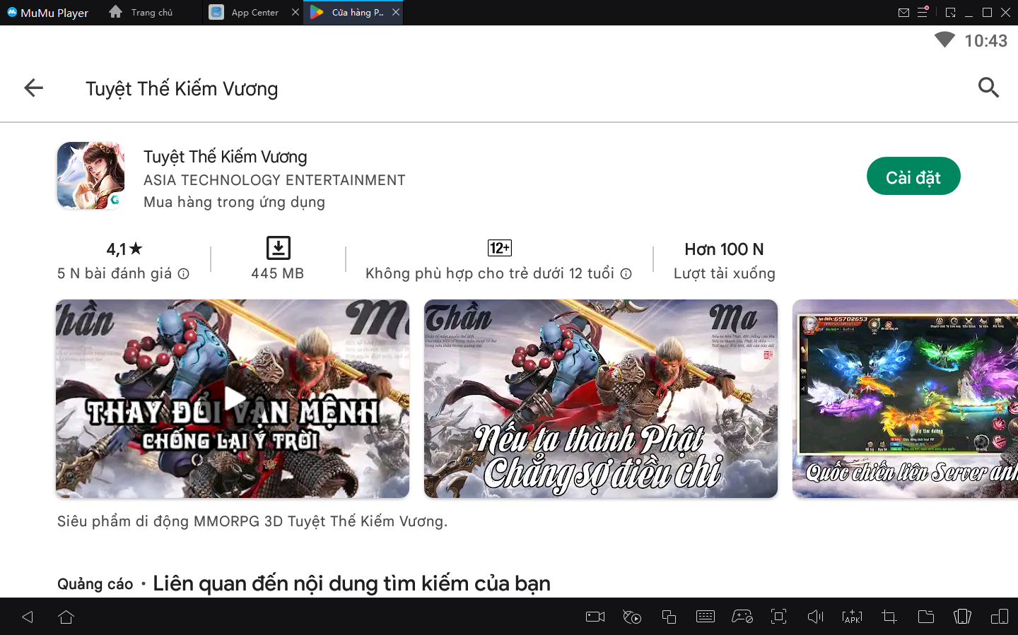Open the MuMu mail inbox icon

pos(903,12)
